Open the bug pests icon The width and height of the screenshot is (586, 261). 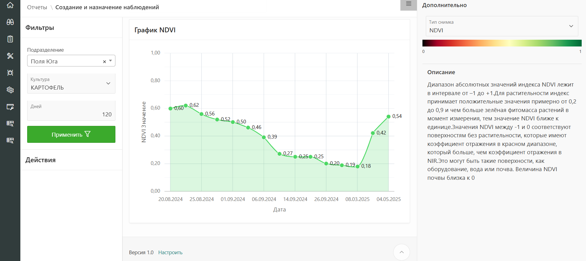click(10, 73)
